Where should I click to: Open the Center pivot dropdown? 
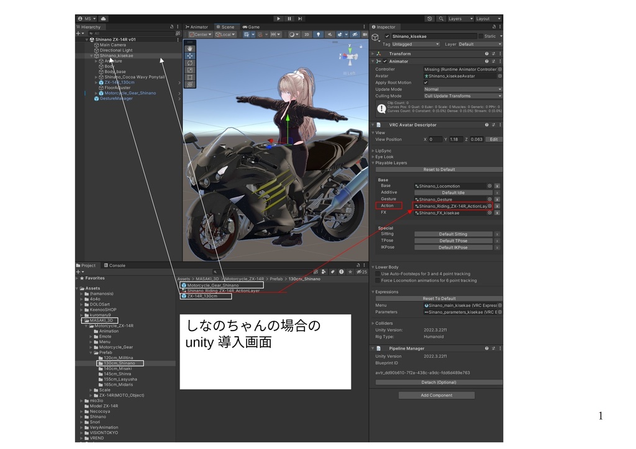pos(201,34)
